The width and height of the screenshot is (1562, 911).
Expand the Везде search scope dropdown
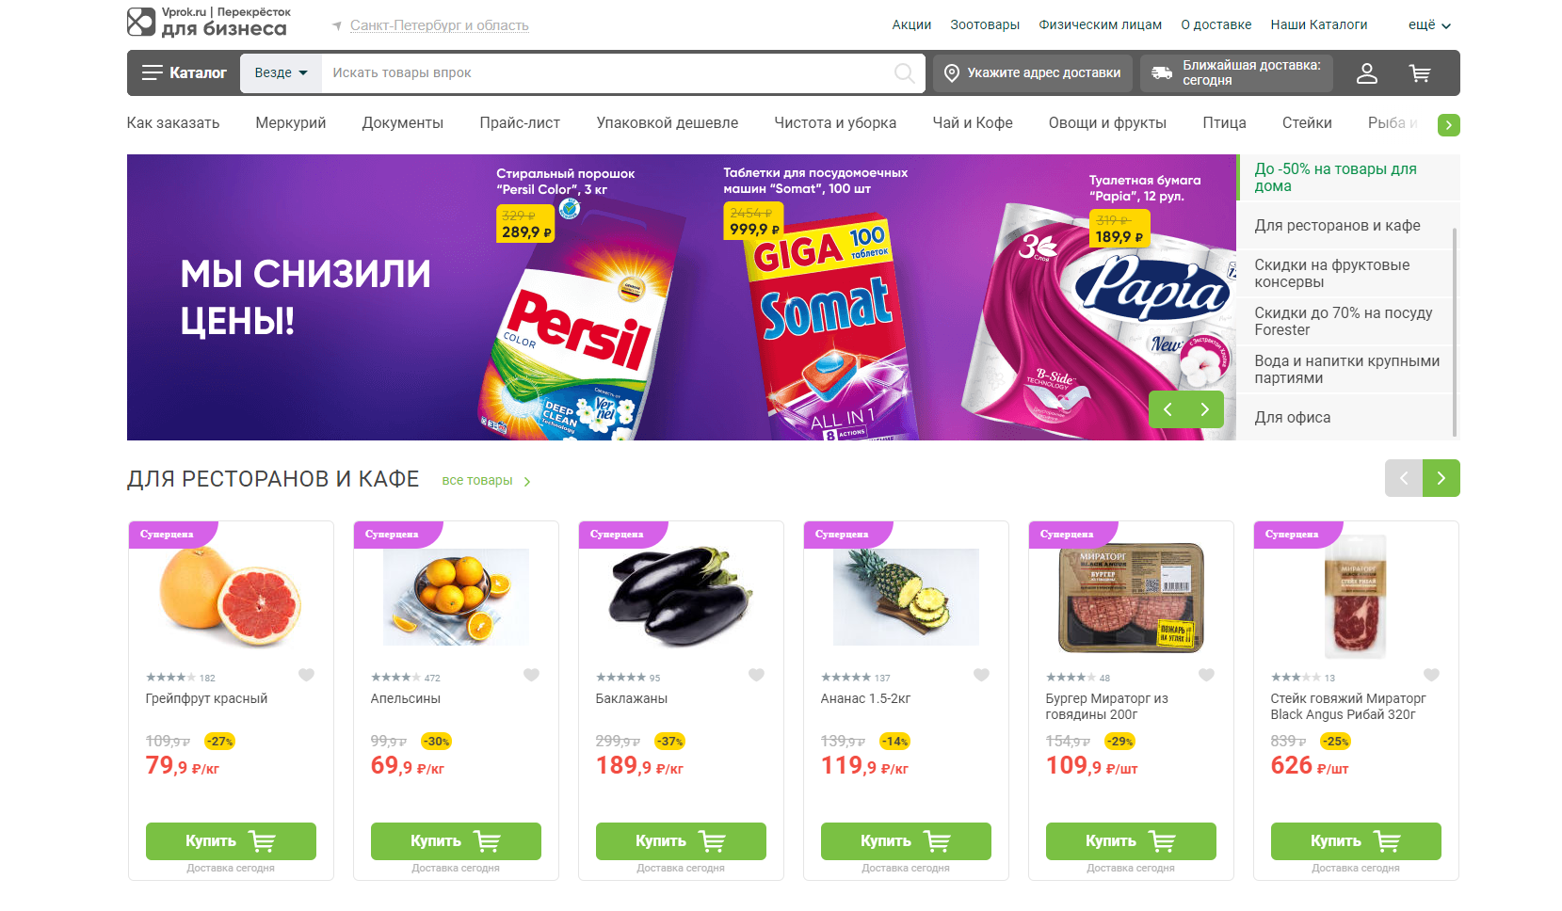click(x=281, y=73)
